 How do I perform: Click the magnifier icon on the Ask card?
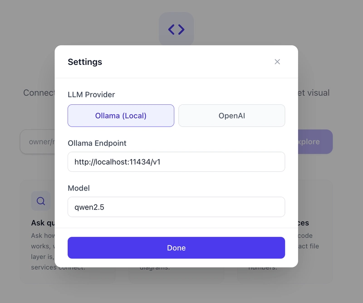tap(41, 201)
